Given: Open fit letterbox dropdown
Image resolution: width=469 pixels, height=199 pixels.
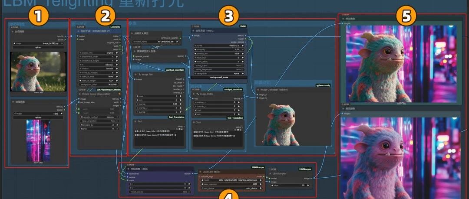Looking at the screenshot, I should pyautogui.click(x=99, y=64).
